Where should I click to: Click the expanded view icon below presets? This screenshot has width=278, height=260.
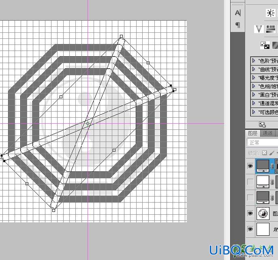(x=262, y=125)
